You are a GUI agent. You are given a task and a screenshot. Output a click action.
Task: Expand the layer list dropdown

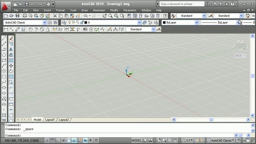(139, 22)
